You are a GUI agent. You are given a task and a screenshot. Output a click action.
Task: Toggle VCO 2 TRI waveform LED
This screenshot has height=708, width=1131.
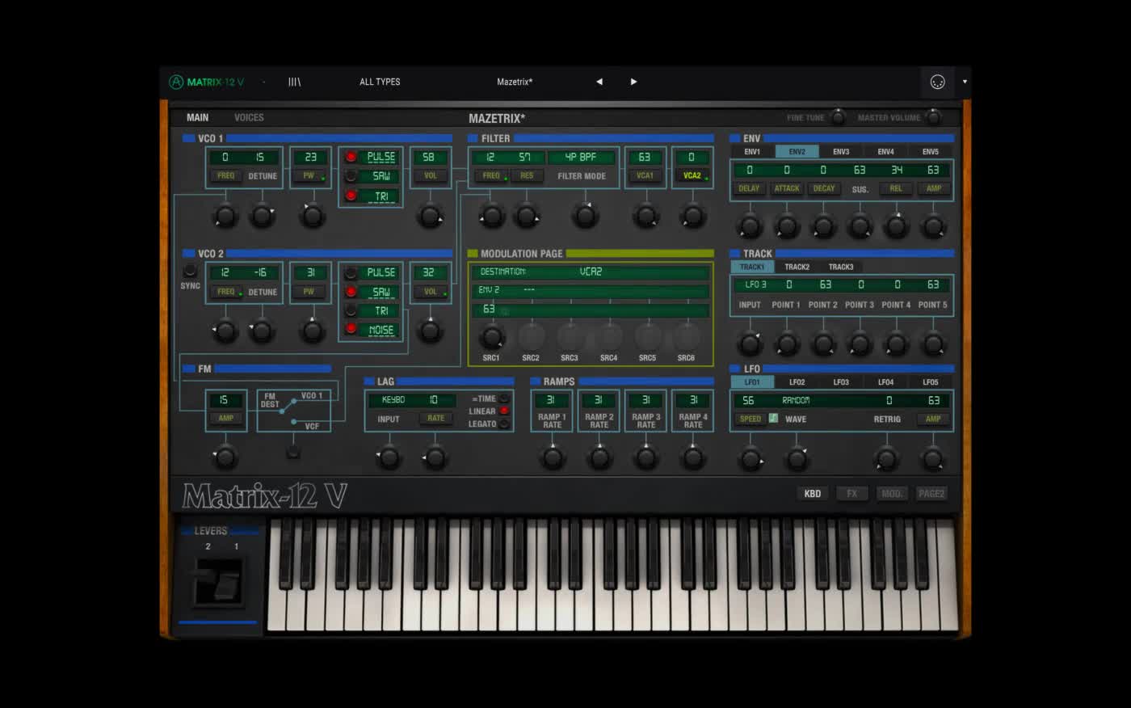click(351, 310)
